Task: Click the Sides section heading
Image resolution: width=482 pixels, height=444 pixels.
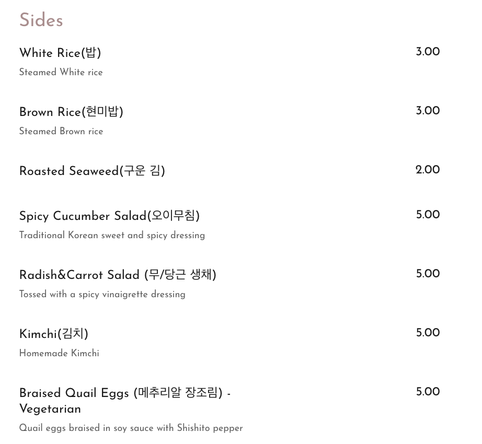Action: coord(41,21)
